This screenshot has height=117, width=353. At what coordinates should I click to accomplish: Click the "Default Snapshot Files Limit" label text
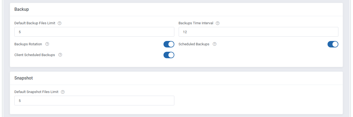click(x=36, y=92)
